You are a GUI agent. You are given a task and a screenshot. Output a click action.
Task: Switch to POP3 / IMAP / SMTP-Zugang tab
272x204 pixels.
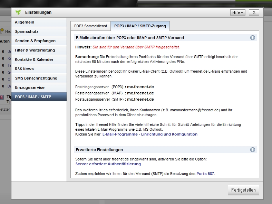tap(140, 26)
